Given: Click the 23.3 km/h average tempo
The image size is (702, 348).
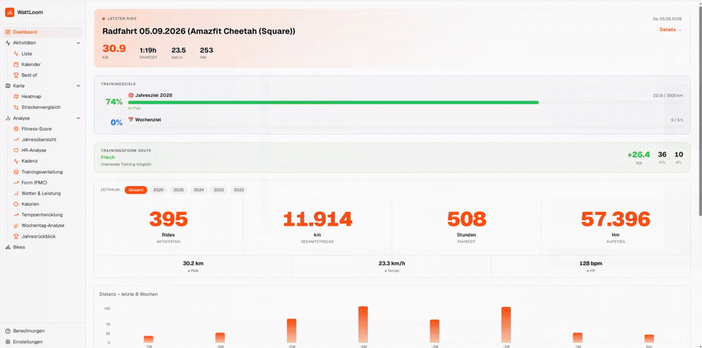Looking at the screenshot, I should click(x=392, y=263).
